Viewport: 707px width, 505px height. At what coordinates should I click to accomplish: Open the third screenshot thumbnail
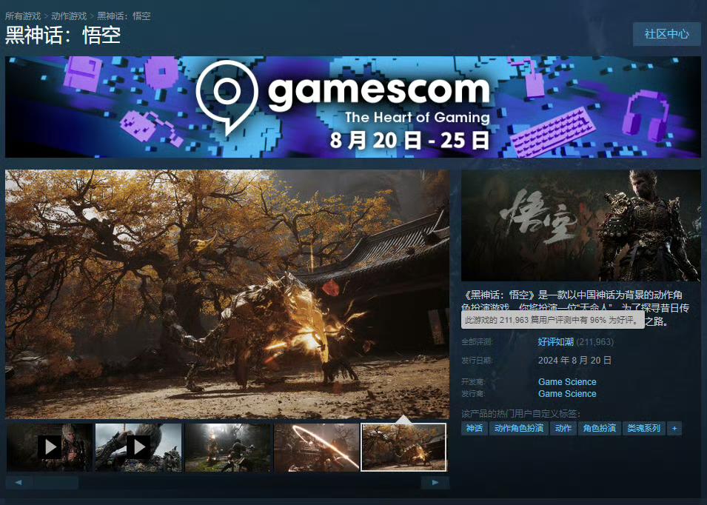[x=229, y=447]
